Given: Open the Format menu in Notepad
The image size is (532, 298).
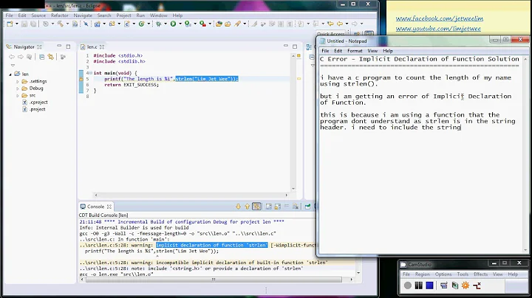Looking at the screenshot, I should pyautogui.click(x=354, y=51).
